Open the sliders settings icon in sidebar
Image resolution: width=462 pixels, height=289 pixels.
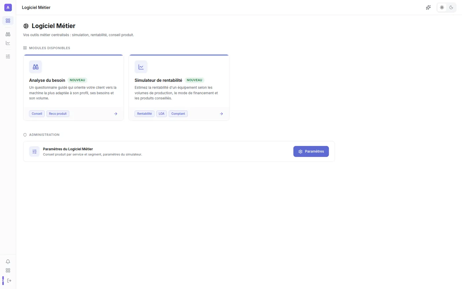[x=8, y=56]
